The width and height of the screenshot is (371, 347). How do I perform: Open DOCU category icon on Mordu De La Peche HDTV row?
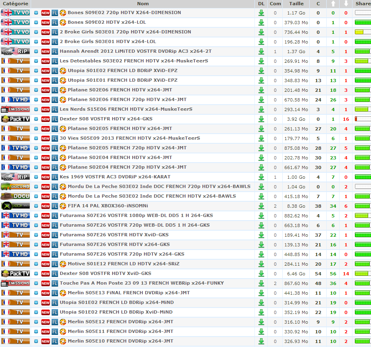coord(15,196)
